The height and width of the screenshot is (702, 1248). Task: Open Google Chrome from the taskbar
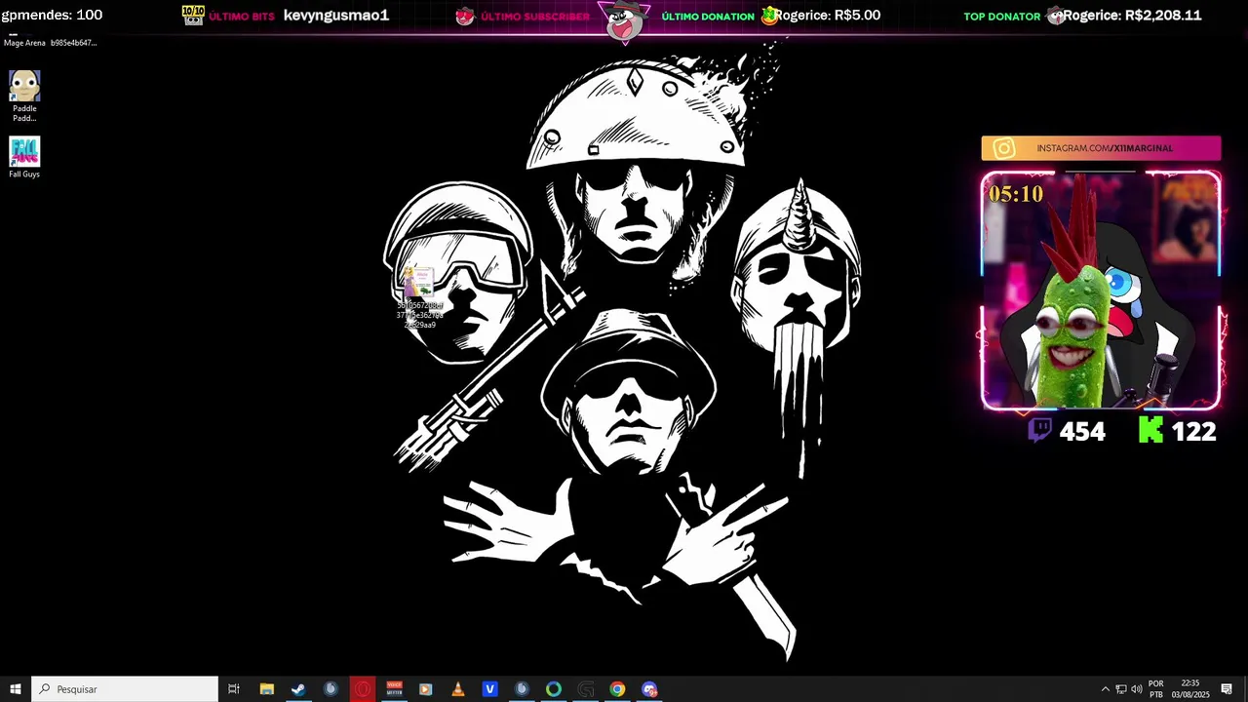click(617, 689)
